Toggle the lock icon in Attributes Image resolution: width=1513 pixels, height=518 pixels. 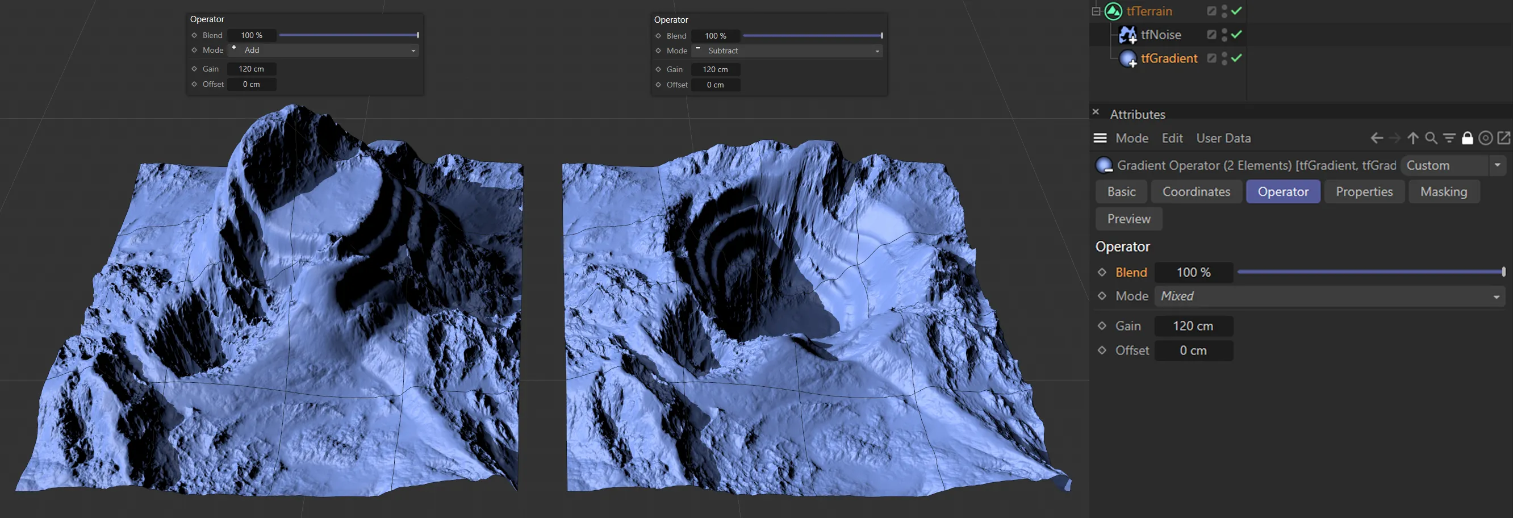click(1467, 138)
